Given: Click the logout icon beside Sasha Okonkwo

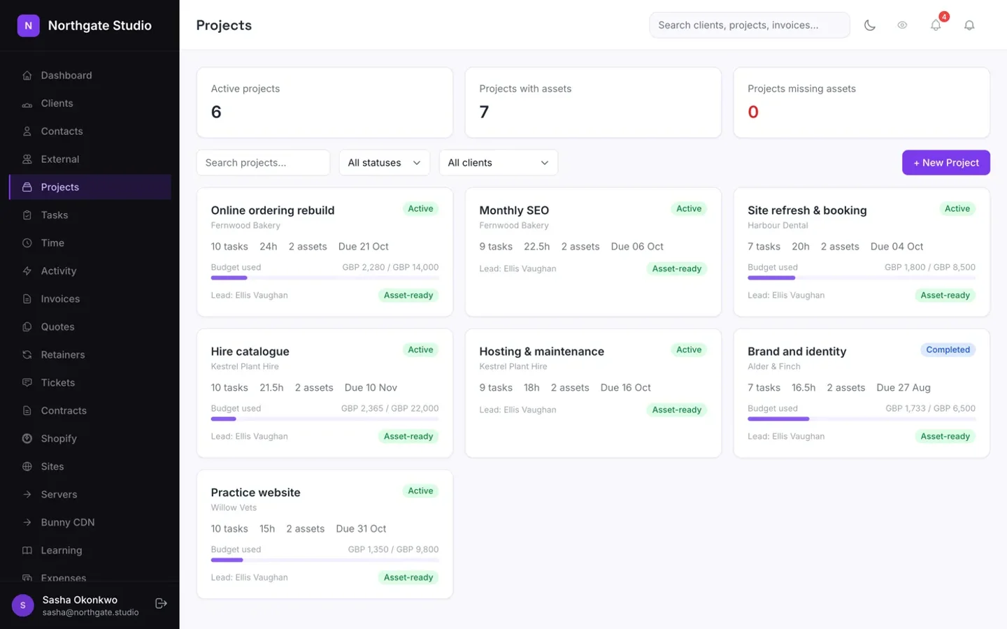Looking at the screenshot, I should point(161,603).
